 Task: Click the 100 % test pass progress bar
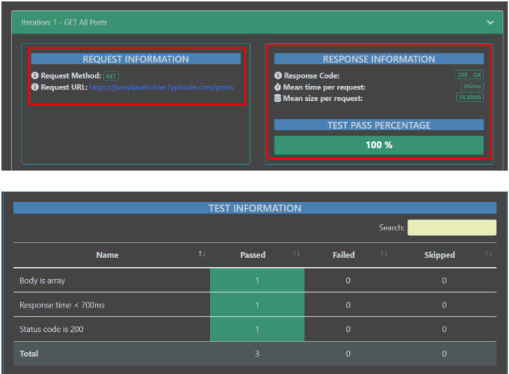click(x=379, y=145)
